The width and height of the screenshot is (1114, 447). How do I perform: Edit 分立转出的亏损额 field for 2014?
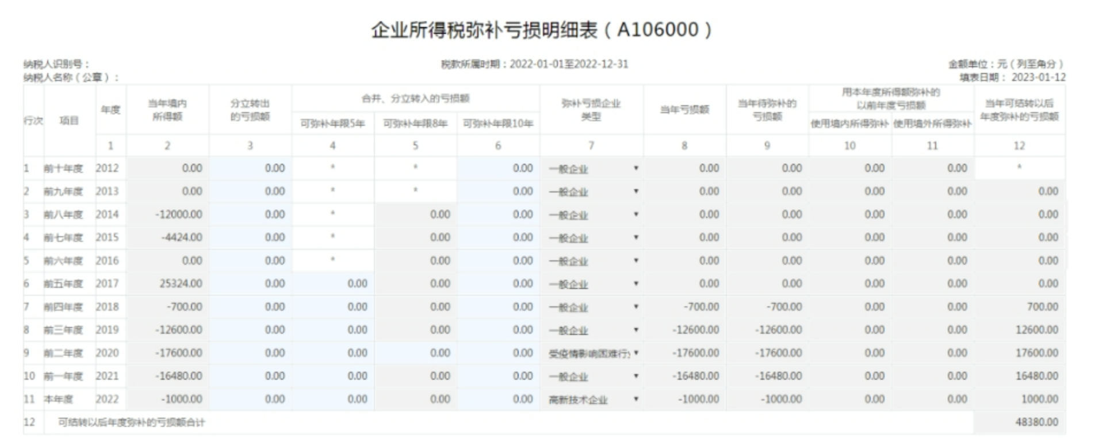point(250,214)
